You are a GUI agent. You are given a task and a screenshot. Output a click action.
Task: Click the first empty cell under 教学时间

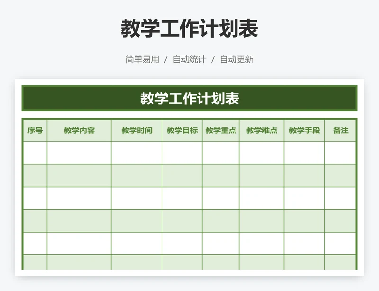pyautogui.click(x=137, y=153)
